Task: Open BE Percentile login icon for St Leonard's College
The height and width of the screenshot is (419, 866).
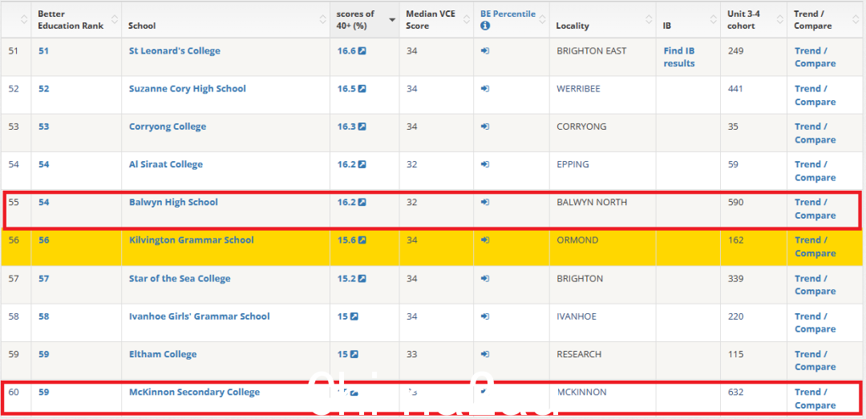Action: click(x=485, y=50)
